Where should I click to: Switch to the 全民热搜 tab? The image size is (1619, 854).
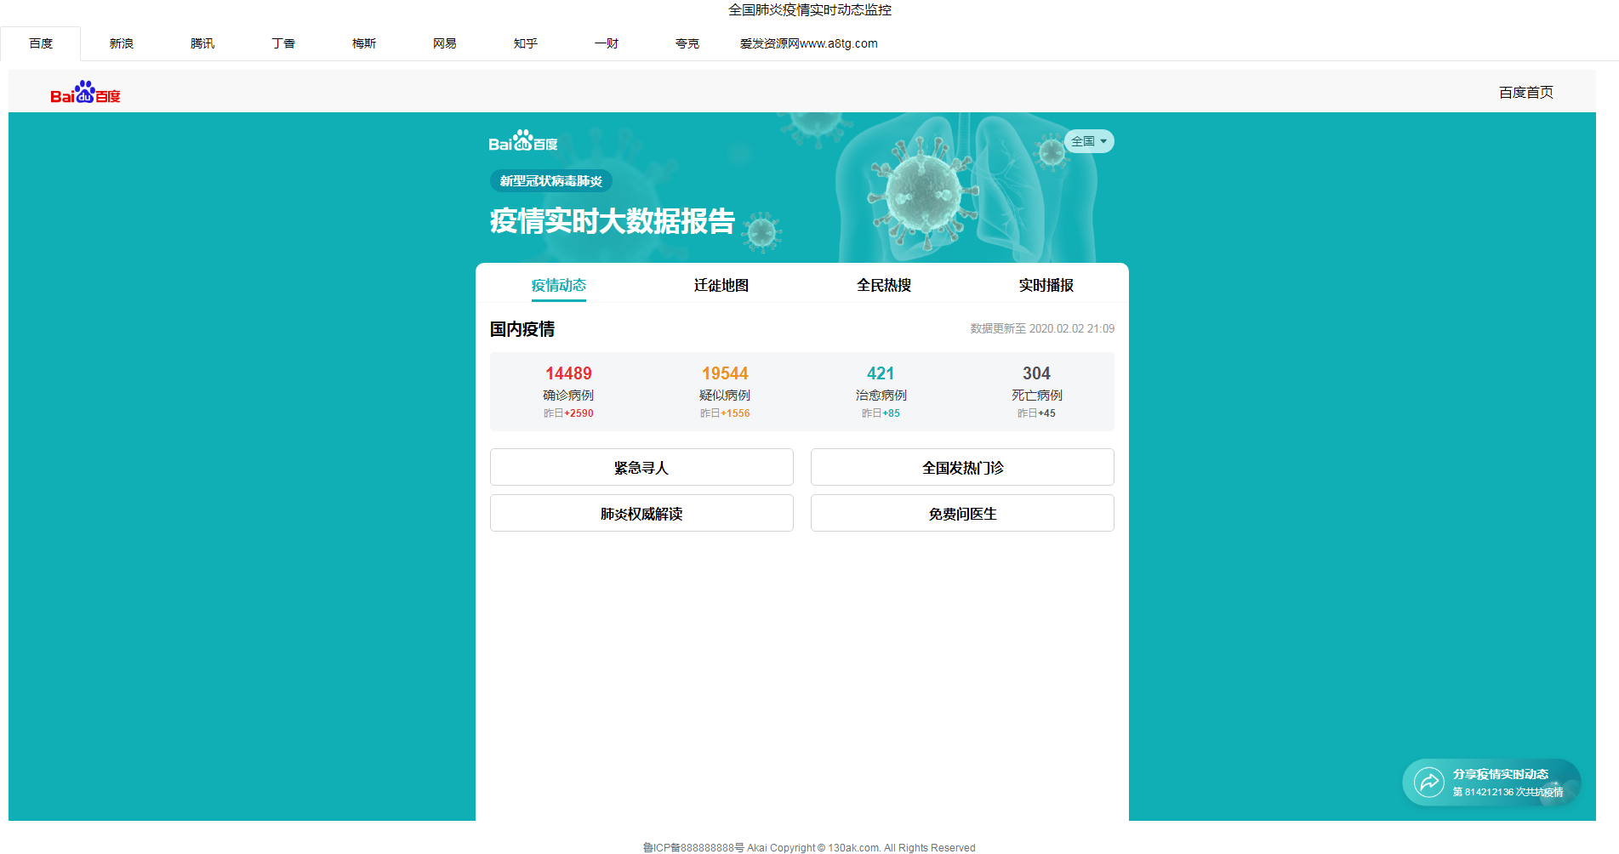click(883, 286)
